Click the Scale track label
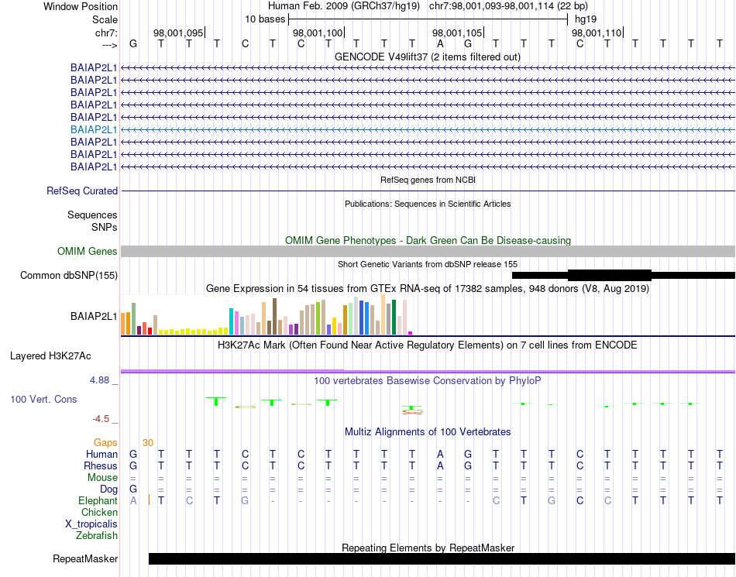The height and width of the screenshot is (577, 736). [x=105, y=19]
